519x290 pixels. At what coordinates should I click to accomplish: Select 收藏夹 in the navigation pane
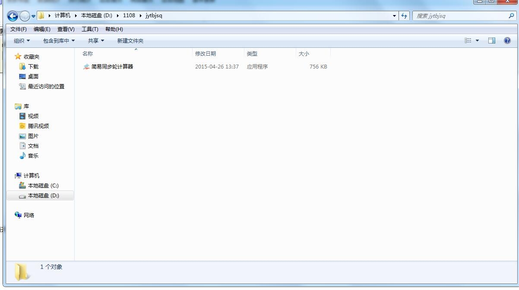pos(32,56)
